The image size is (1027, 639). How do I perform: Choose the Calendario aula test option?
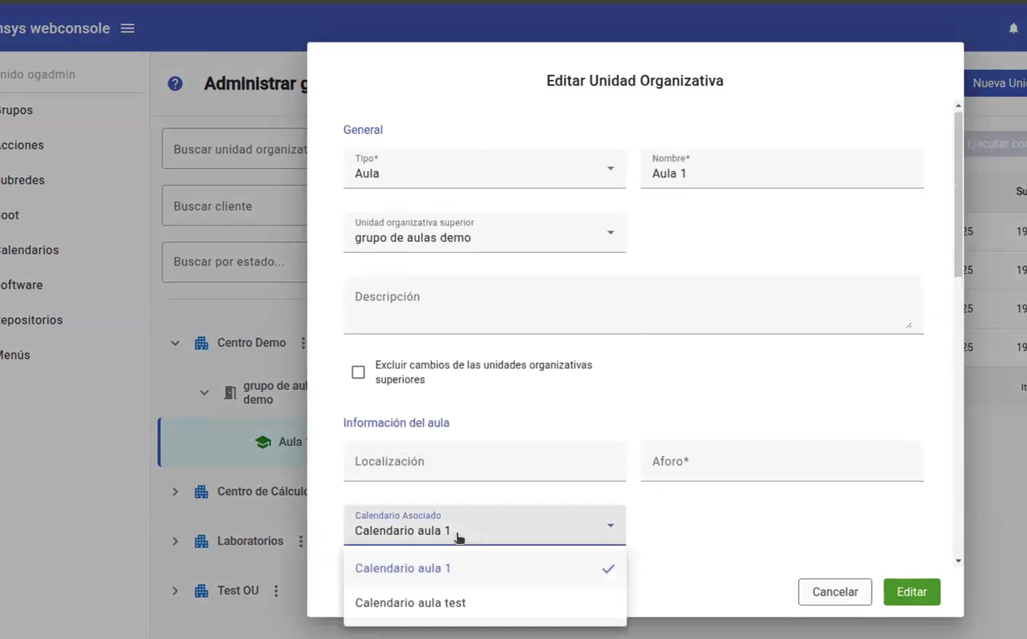485,603
